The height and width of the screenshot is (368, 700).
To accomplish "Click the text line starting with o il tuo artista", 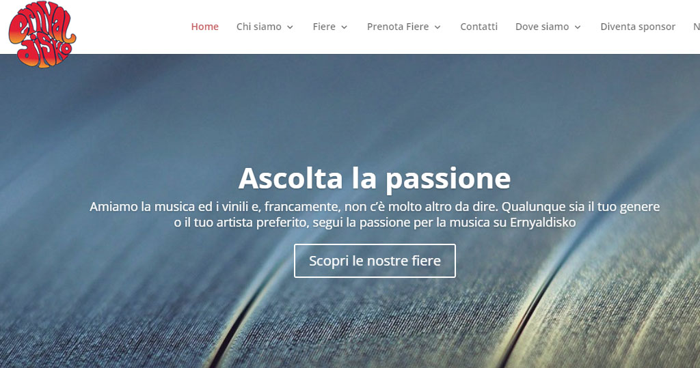I will click(375, 222).
